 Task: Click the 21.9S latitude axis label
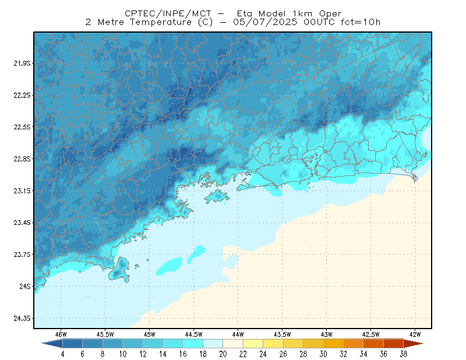22,63
